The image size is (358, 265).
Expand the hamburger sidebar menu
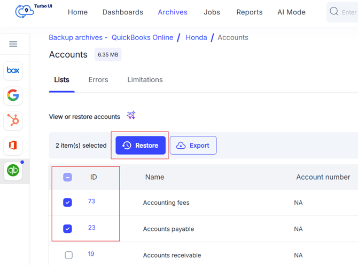coord(13,44)
